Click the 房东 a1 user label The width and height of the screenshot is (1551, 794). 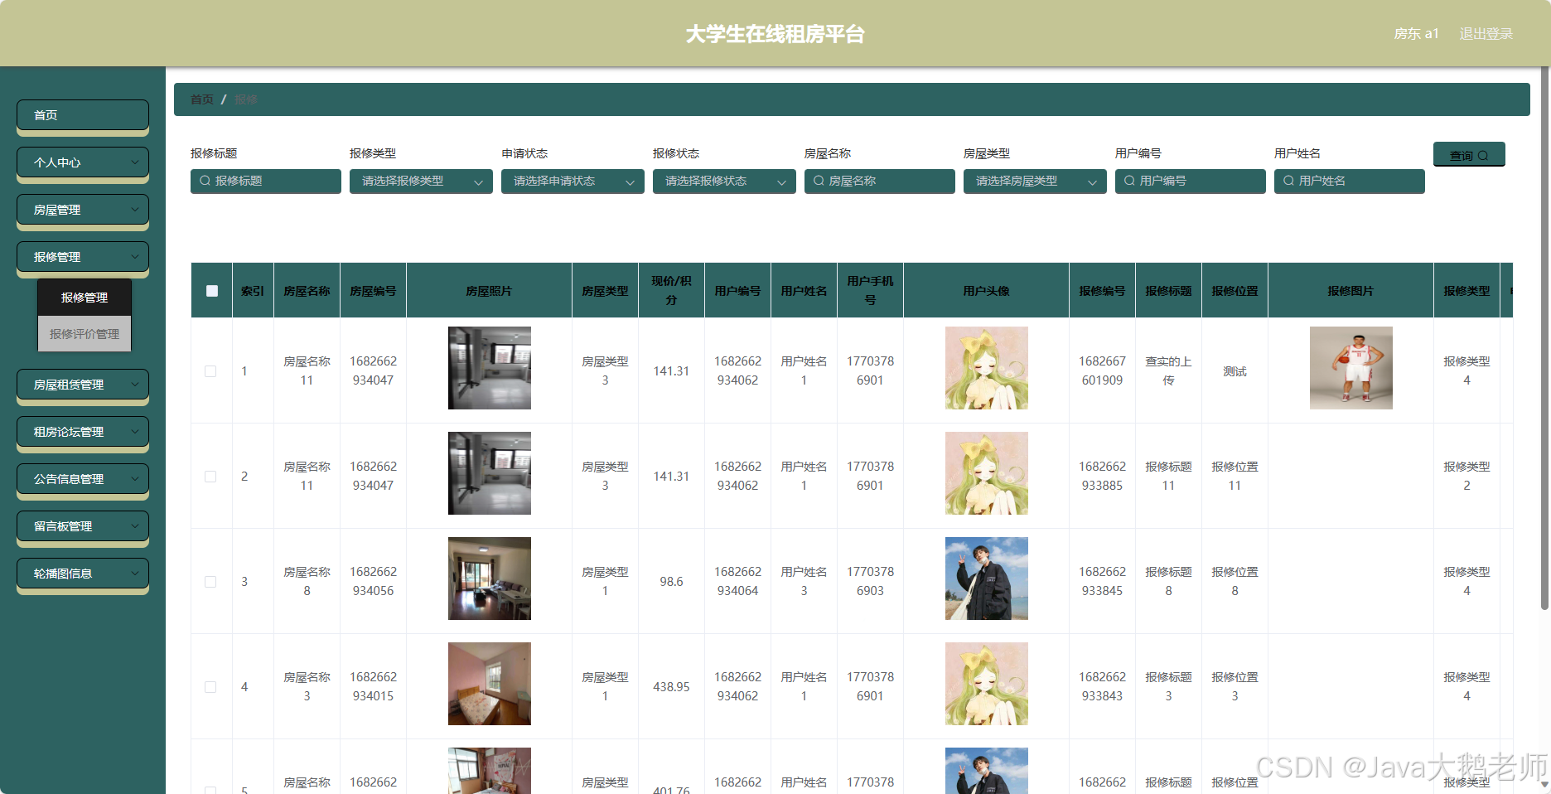(x=1416, y=34)
